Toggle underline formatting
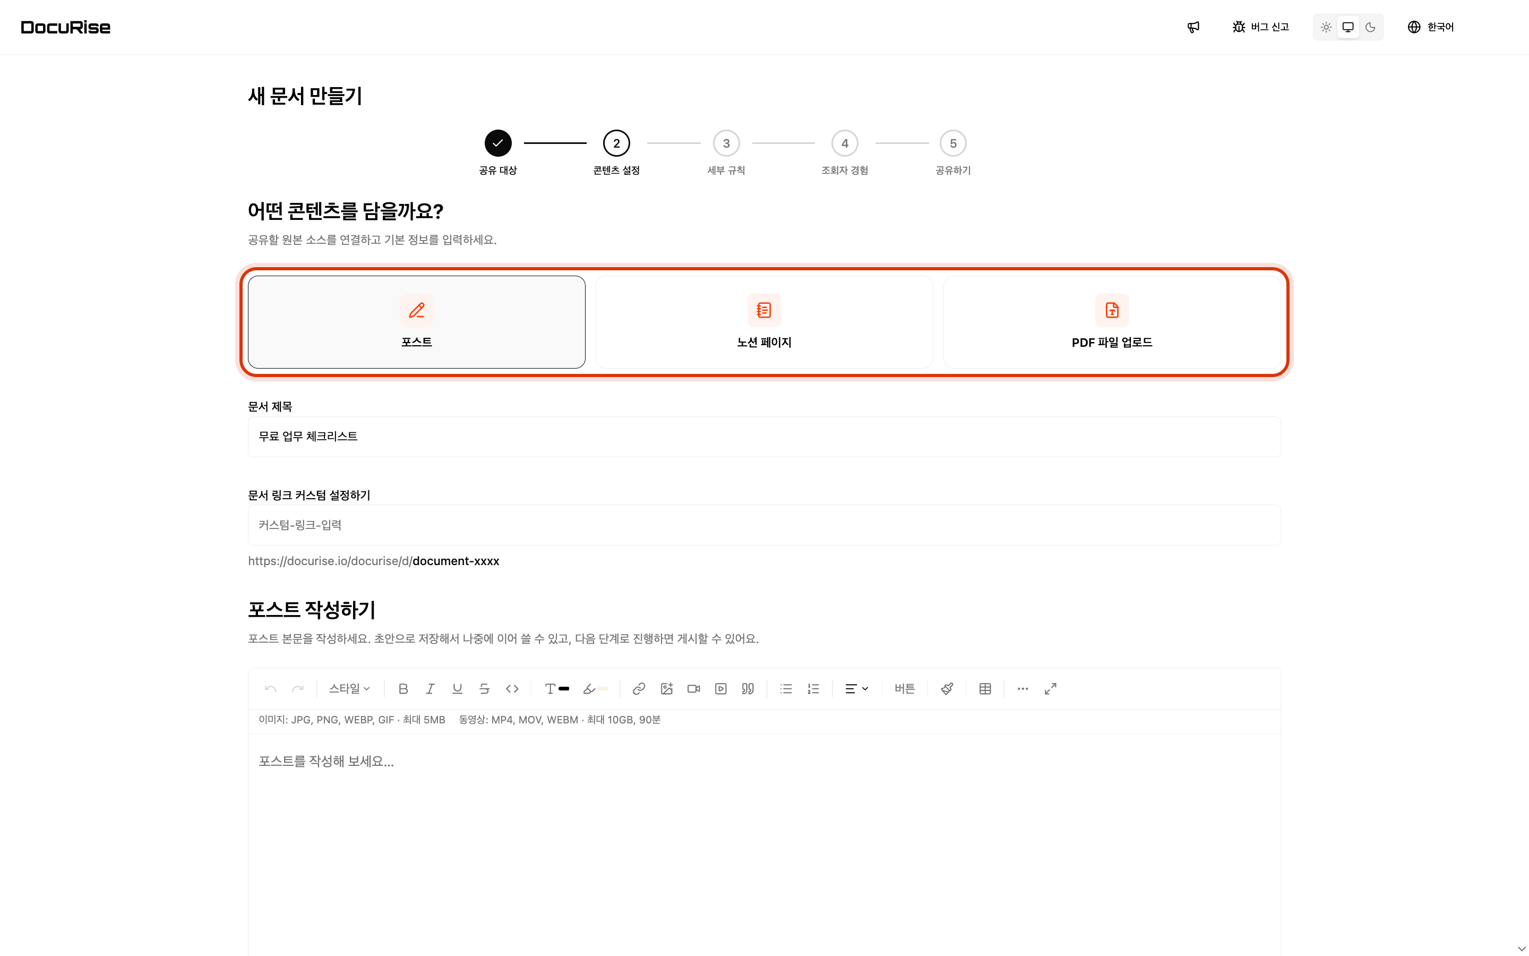 [x=458, y=688]
